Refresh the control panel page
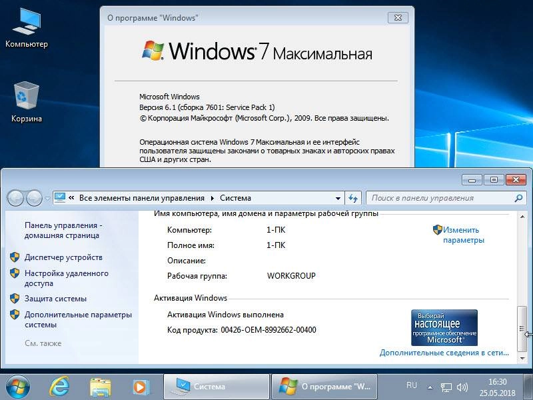Image resolution: width=533 pixels, height=400 pixels. [x=353, y=198]
